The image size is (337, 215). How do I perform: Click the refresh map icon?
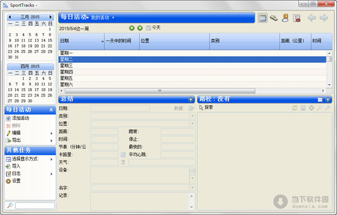click(x=294, y=108)
